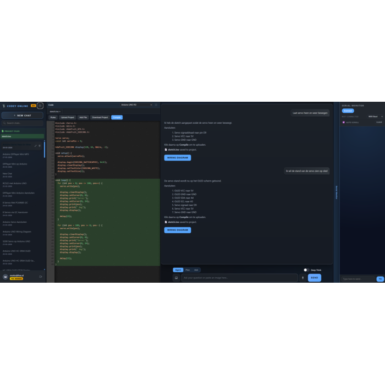The image size is (385, 385).
Task: Click icon right of the board selector
Action: pos(156,105)
